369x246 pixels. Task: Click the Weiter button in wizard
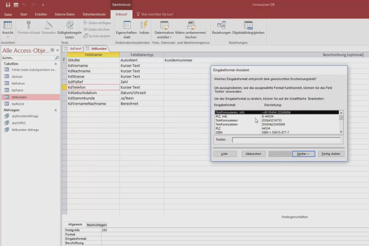304,154
